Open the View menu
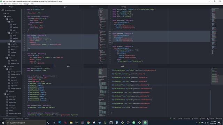Viewport: 223px width, 125px height. [x=9, y=4]
